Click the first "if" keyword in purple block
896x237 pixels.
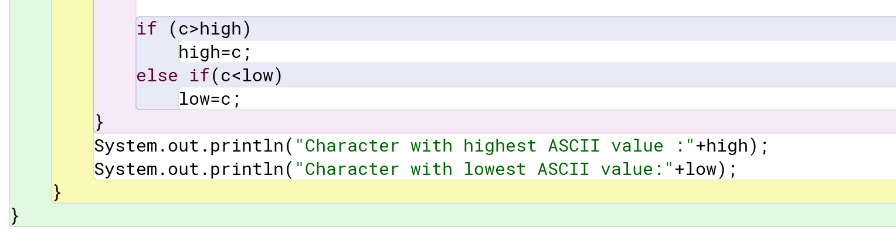tap(147, 29)
